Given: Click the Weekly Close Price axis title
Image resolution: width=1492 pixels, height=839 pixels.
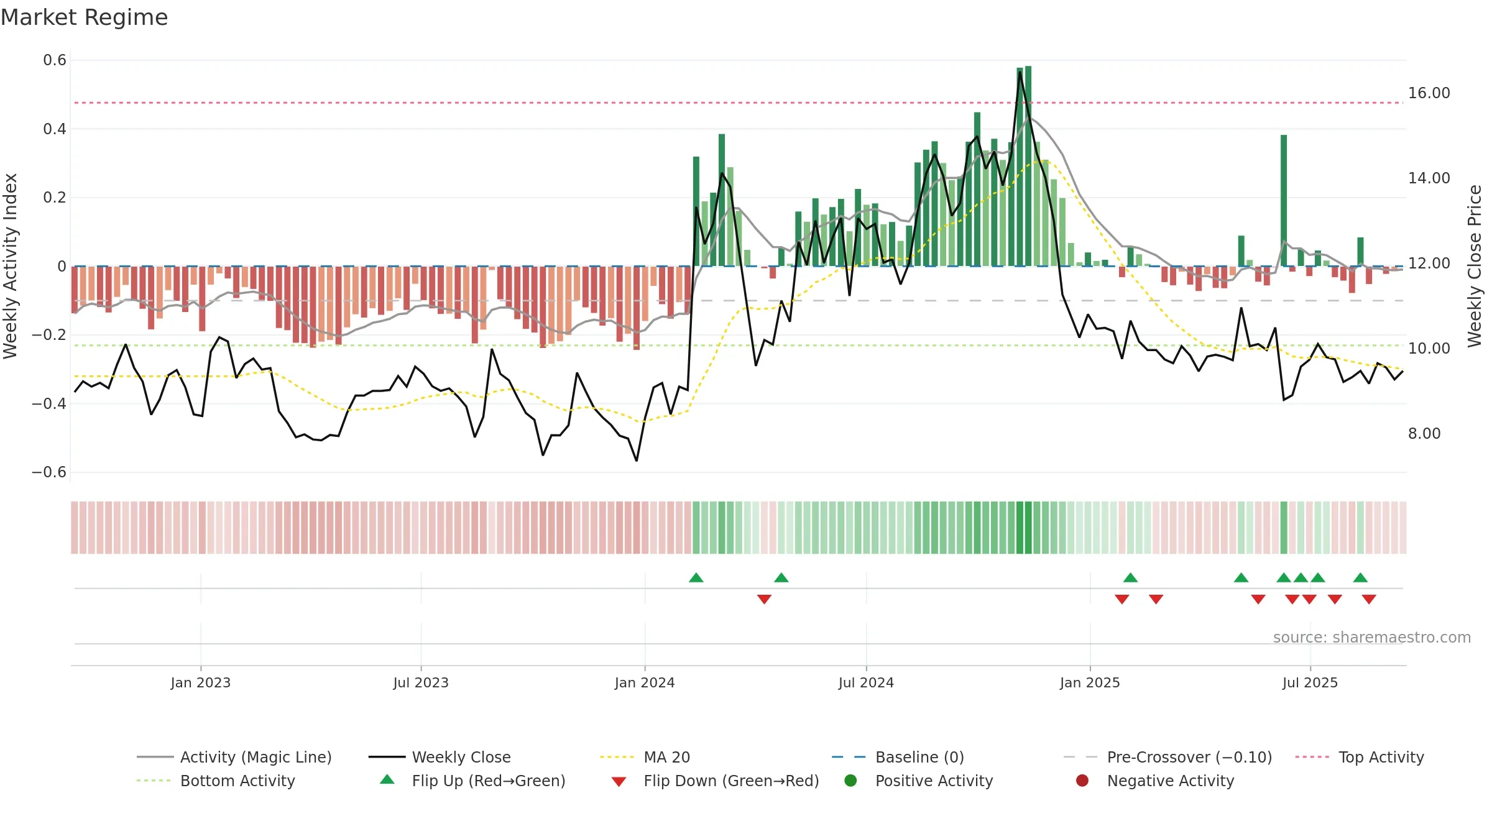Looking at the screenshot, I should 1475,266.
